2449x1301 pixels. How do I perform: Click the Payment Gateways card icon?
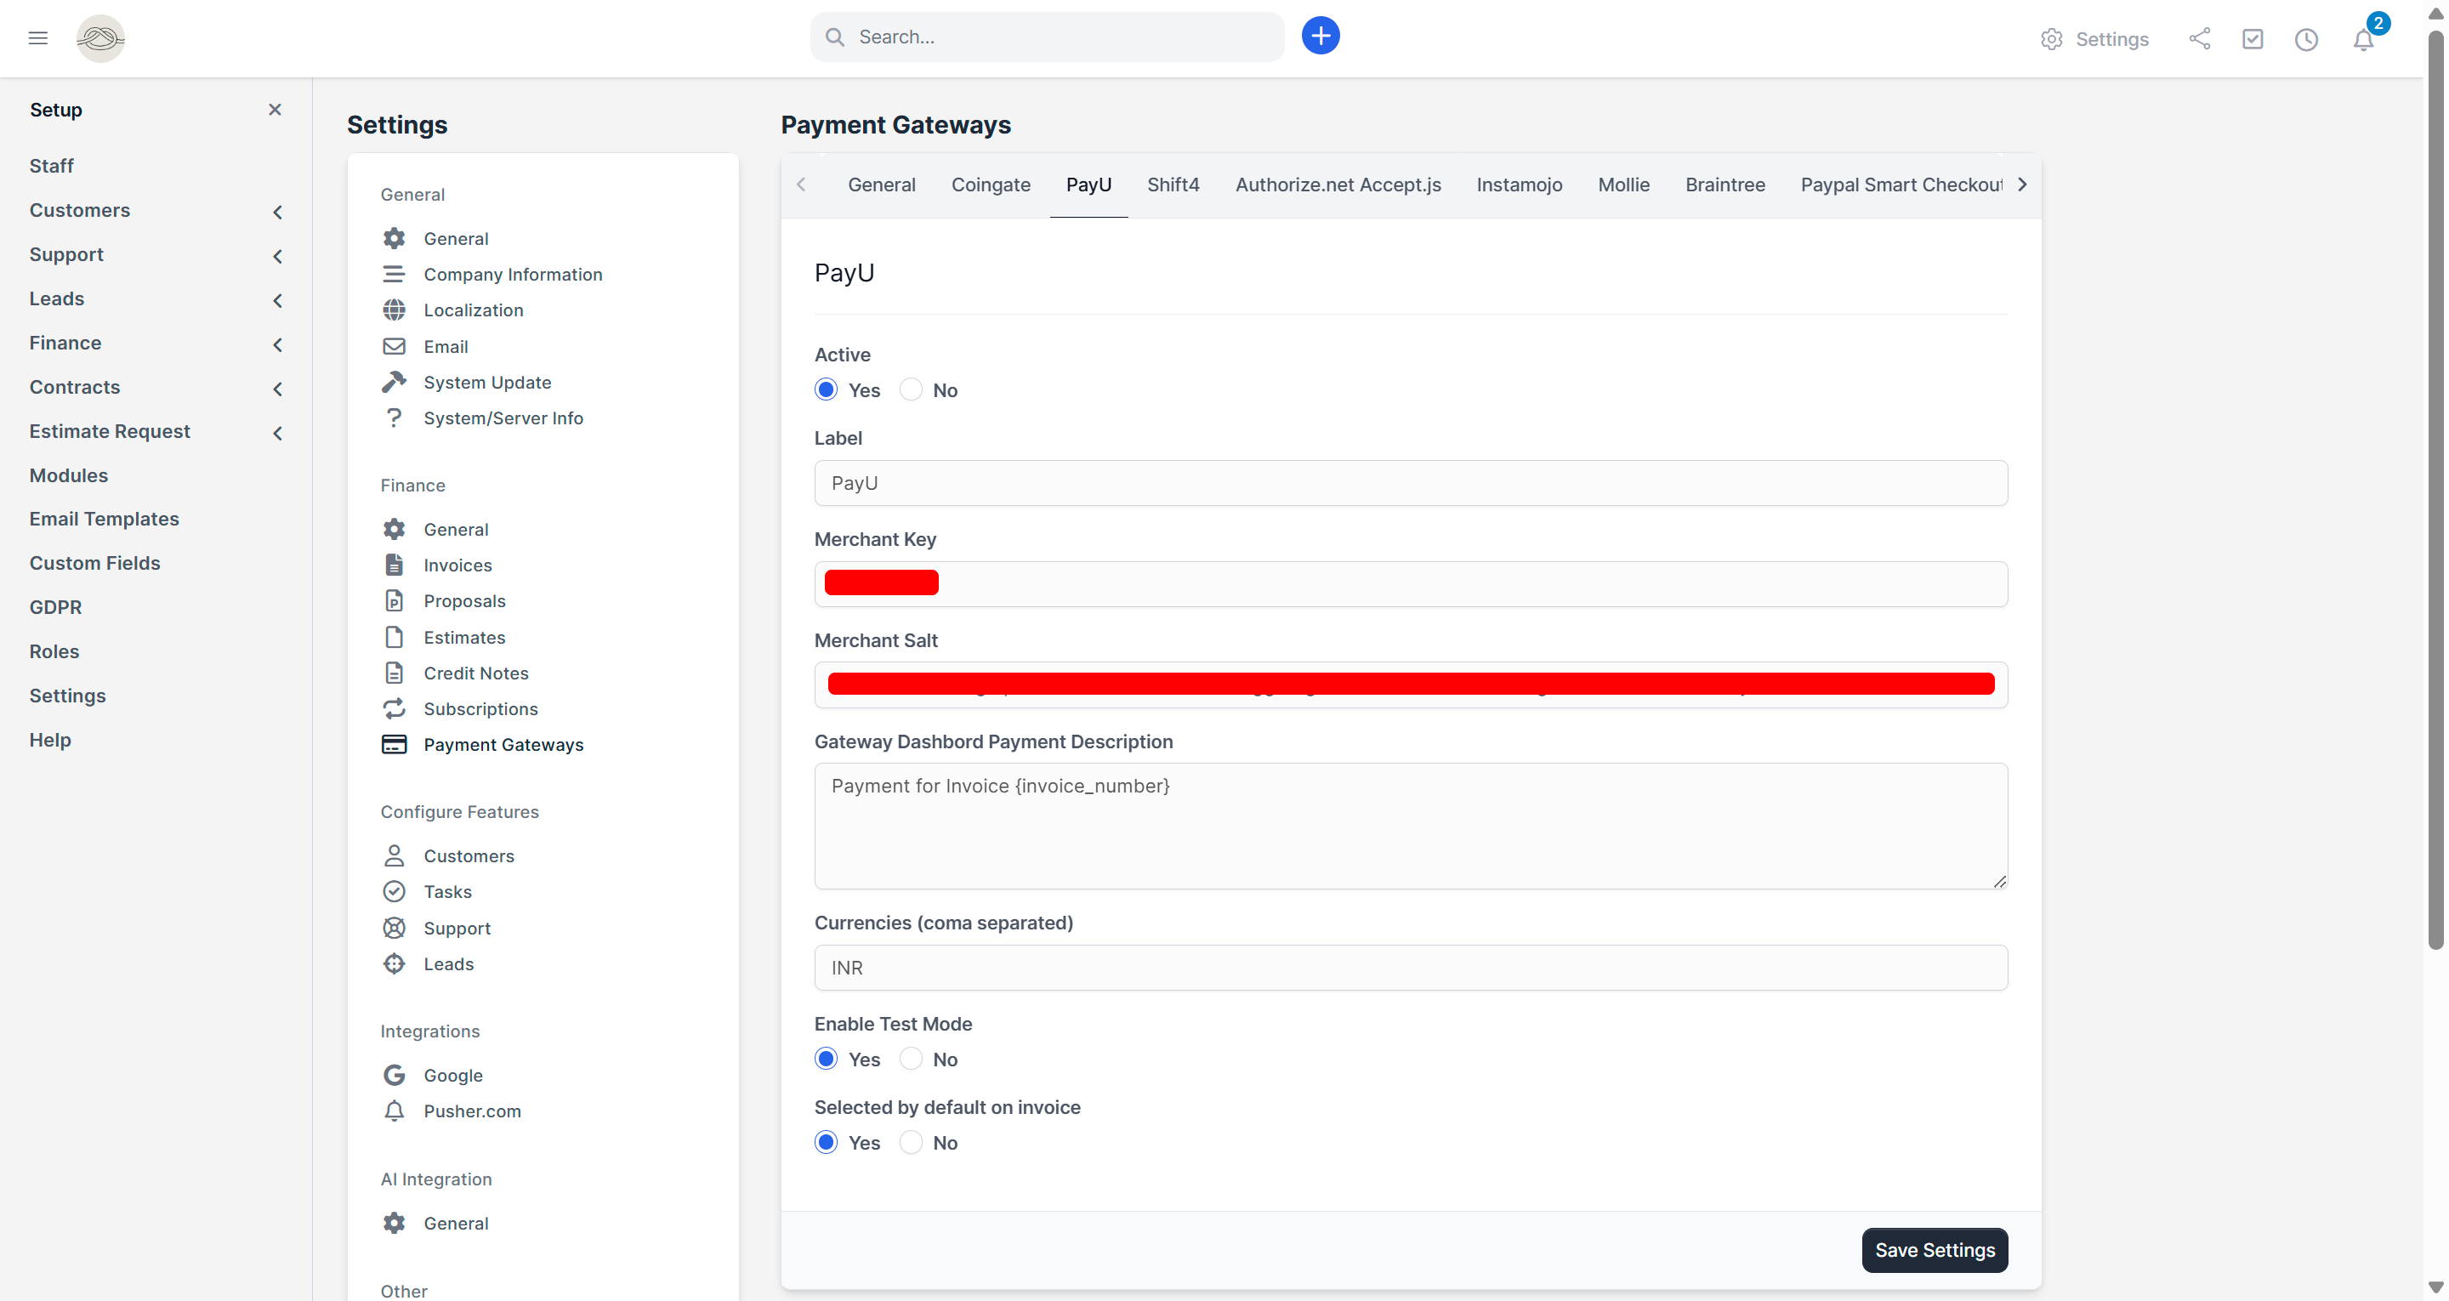395,744
